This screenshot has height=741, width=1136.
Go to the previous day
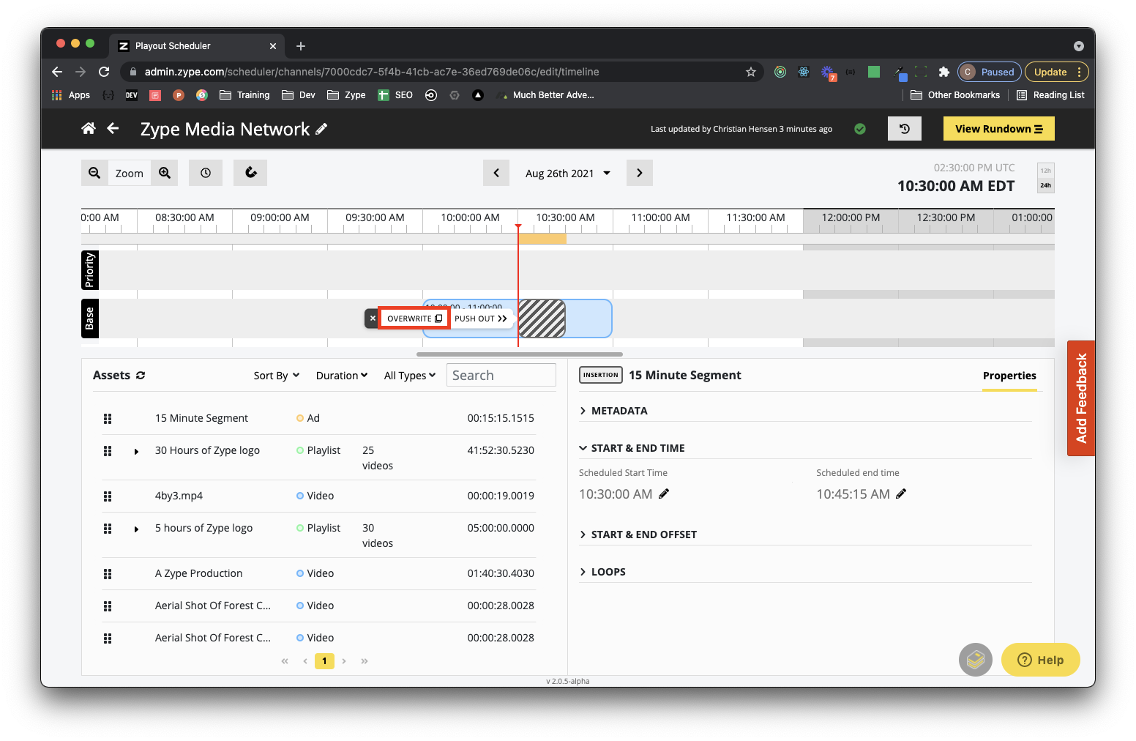pos(496,173)
